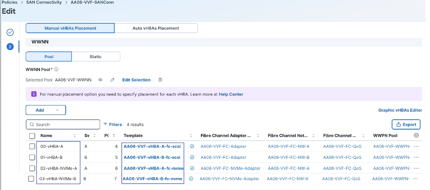430x190 pixels.
Task: Click the "4 results" count text
Action: coord(135,124)
